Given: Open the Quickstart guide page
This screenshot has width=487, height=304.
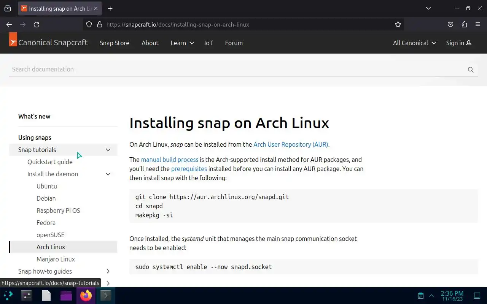Looking at the screenshot, I should tap(50, 162).
